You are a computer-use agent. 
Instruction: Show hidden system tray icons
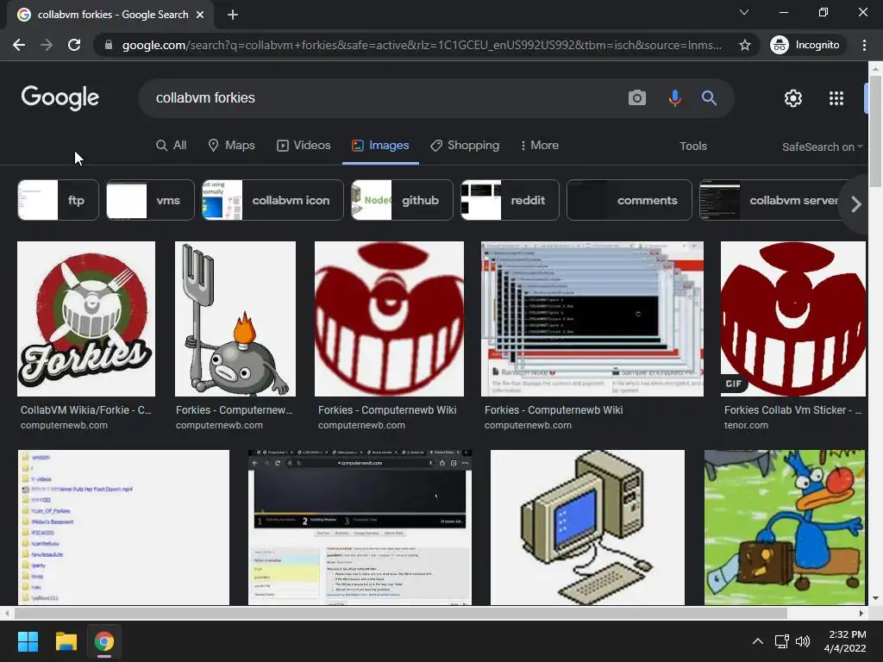(x=758, y=641)
